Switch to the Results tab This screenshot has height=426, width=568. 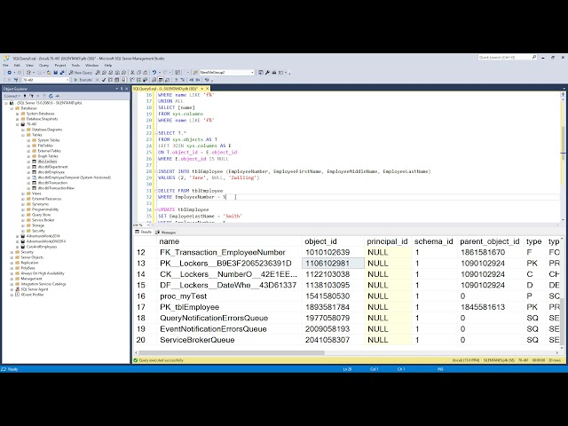coord(144,232)
